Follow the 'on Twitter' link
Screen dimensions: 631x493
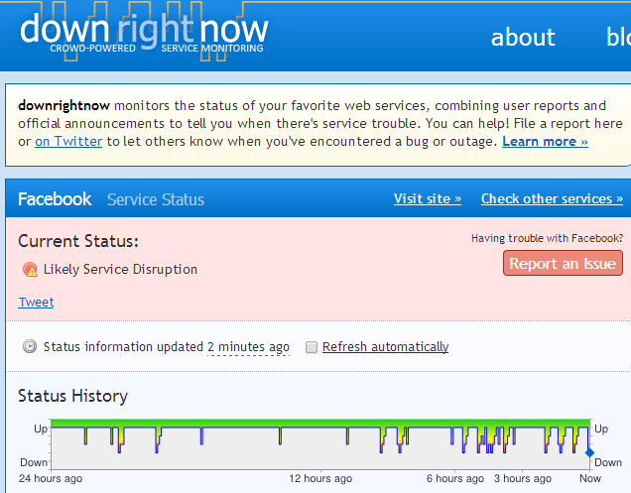(x=68, y=141)
